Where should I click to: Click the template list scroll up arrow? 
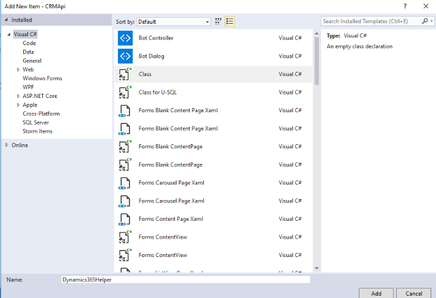pos(317,33)
